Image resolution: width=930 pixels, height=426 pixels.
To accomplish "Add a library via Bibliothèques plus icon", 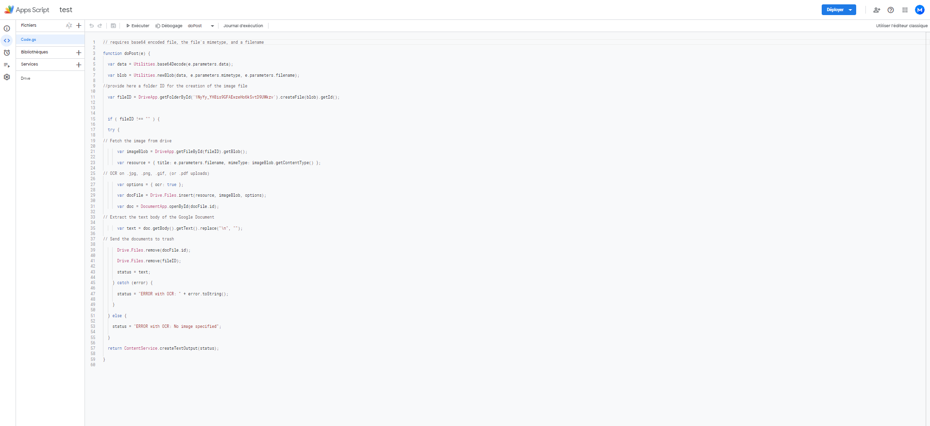I will point(79,52).
